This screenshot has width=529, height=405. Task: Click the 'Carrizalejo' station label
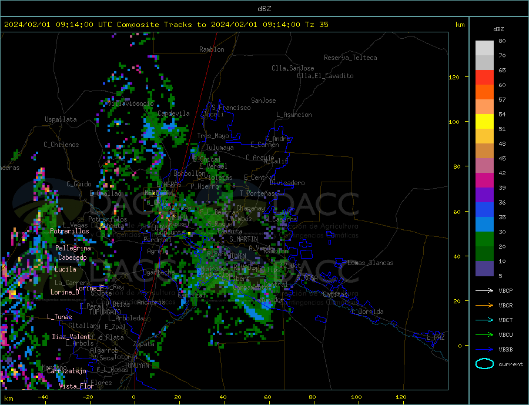66,371
